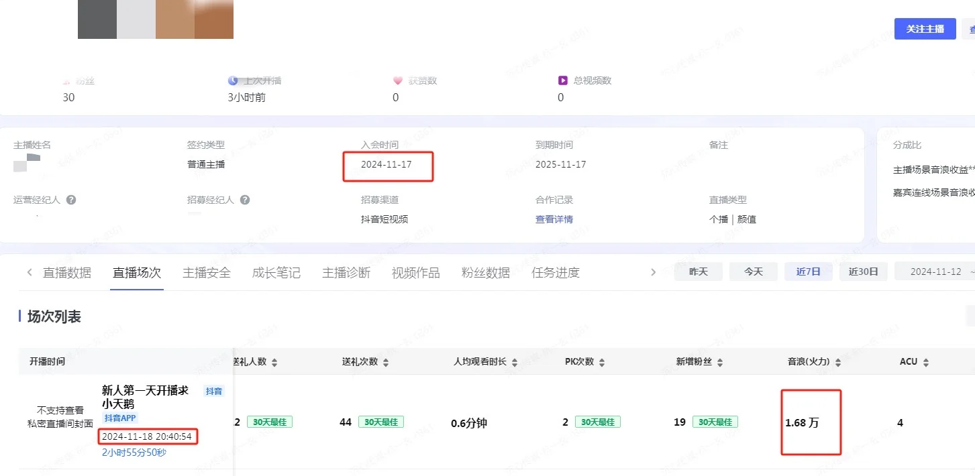Click the 30天最佳 badge in 新增粉丝 column
Image resolution: width=975 pixels, height=476 pixels.
(x=715, y=422)
